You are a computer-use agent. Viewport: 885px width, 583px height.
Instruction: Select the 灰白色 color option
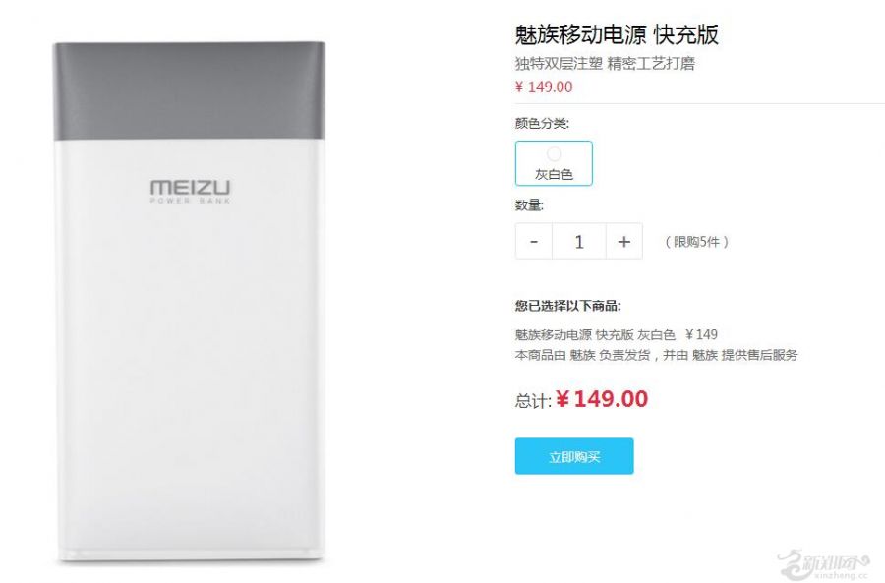click(x=554, y=163)
